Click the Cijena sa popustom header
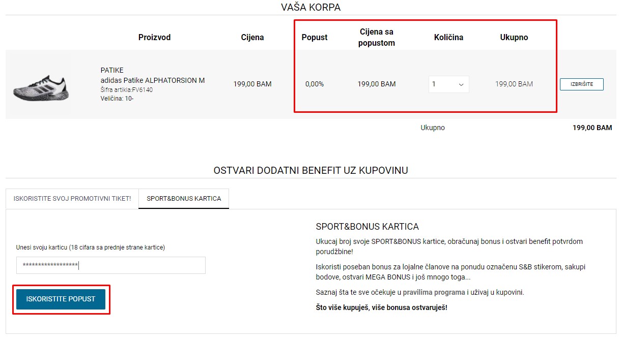 point(377,37)
